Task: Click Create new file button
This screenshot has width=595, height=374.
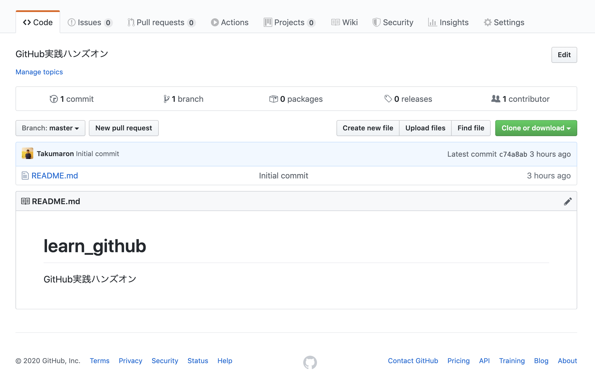Action: 368,128
